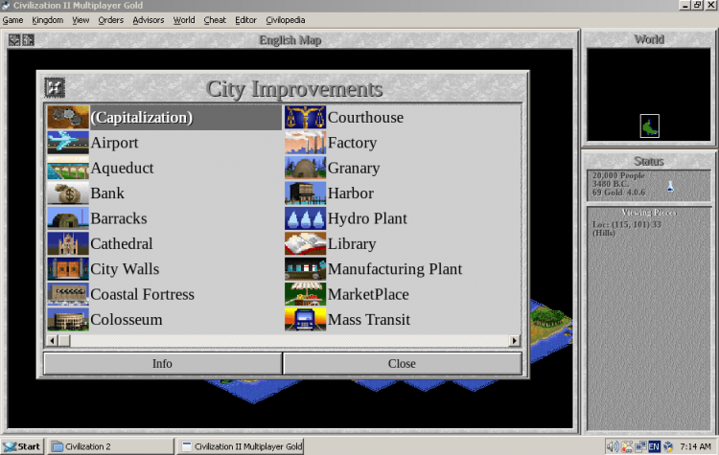Viewport: 719px width, 455px height.
Task: Select the Airport airplane icon
Action: coord(68,143)
